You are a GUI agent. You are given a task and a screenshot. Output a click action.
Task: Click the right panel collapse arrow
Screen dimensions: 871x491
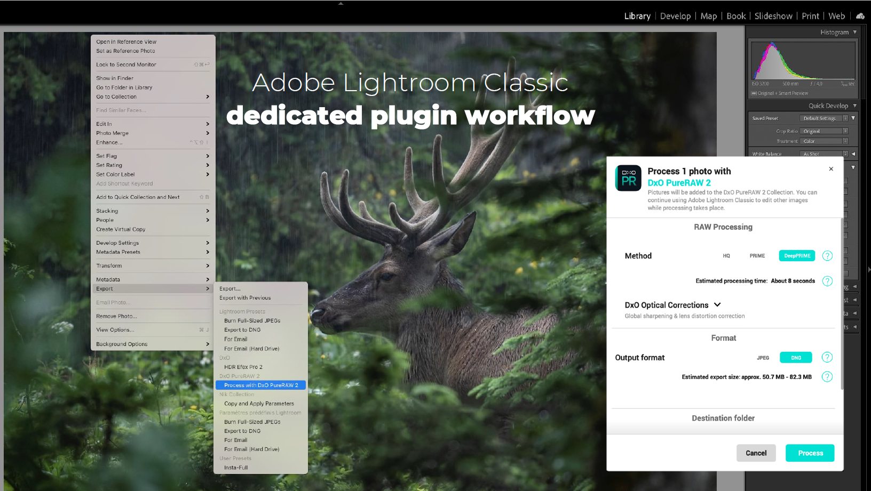pos(869,270)
